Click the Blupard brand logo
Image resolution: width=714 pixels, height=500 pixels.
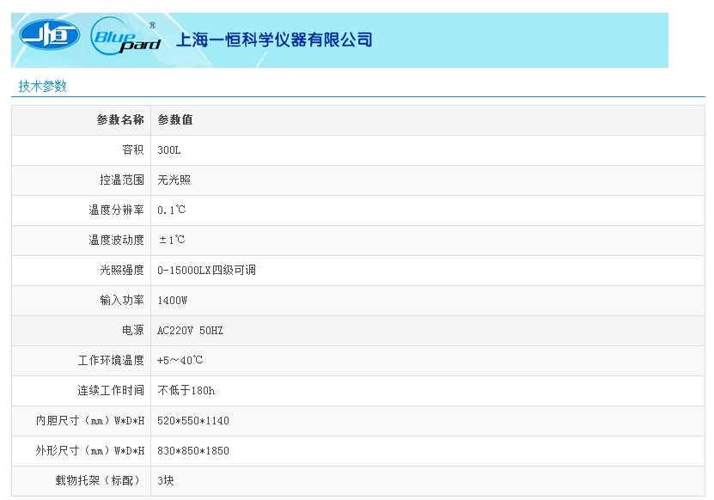125,37
